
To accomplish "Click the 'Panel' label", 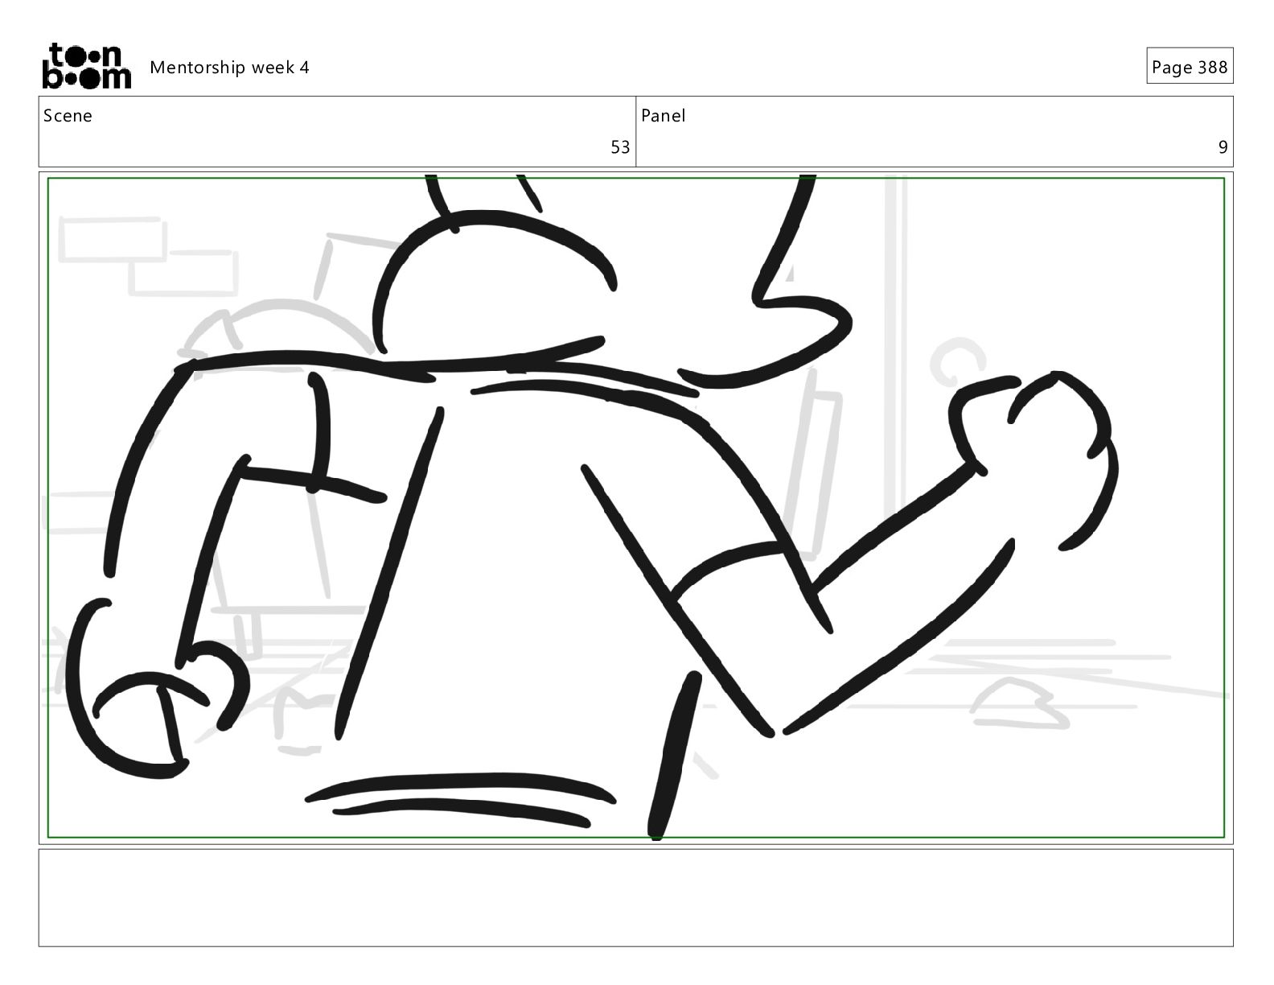I will (664, 116).
